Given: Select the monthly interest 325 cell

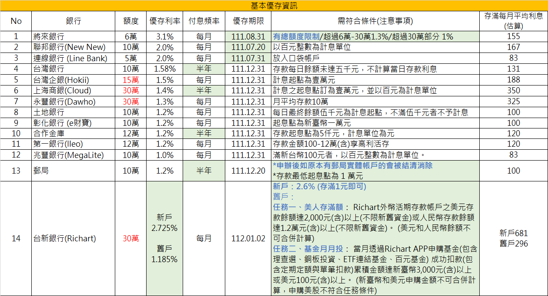Looking at the screenshot, I should (514, 102).
